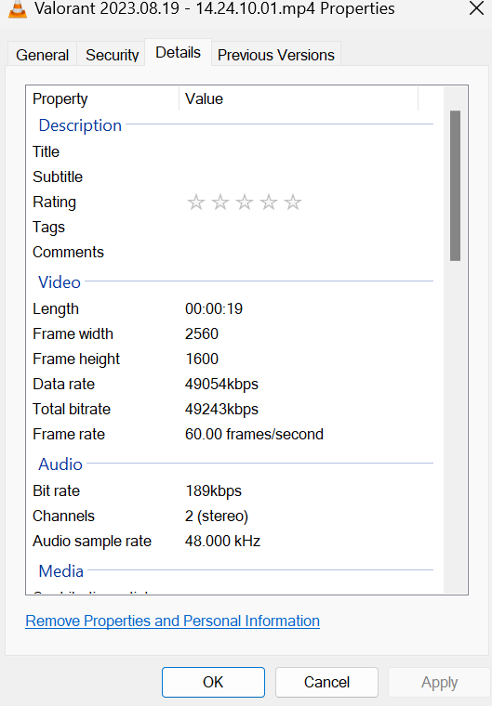Click the Audio sample rate label
The width and height of the screenshot is (492, 706).
92,542
